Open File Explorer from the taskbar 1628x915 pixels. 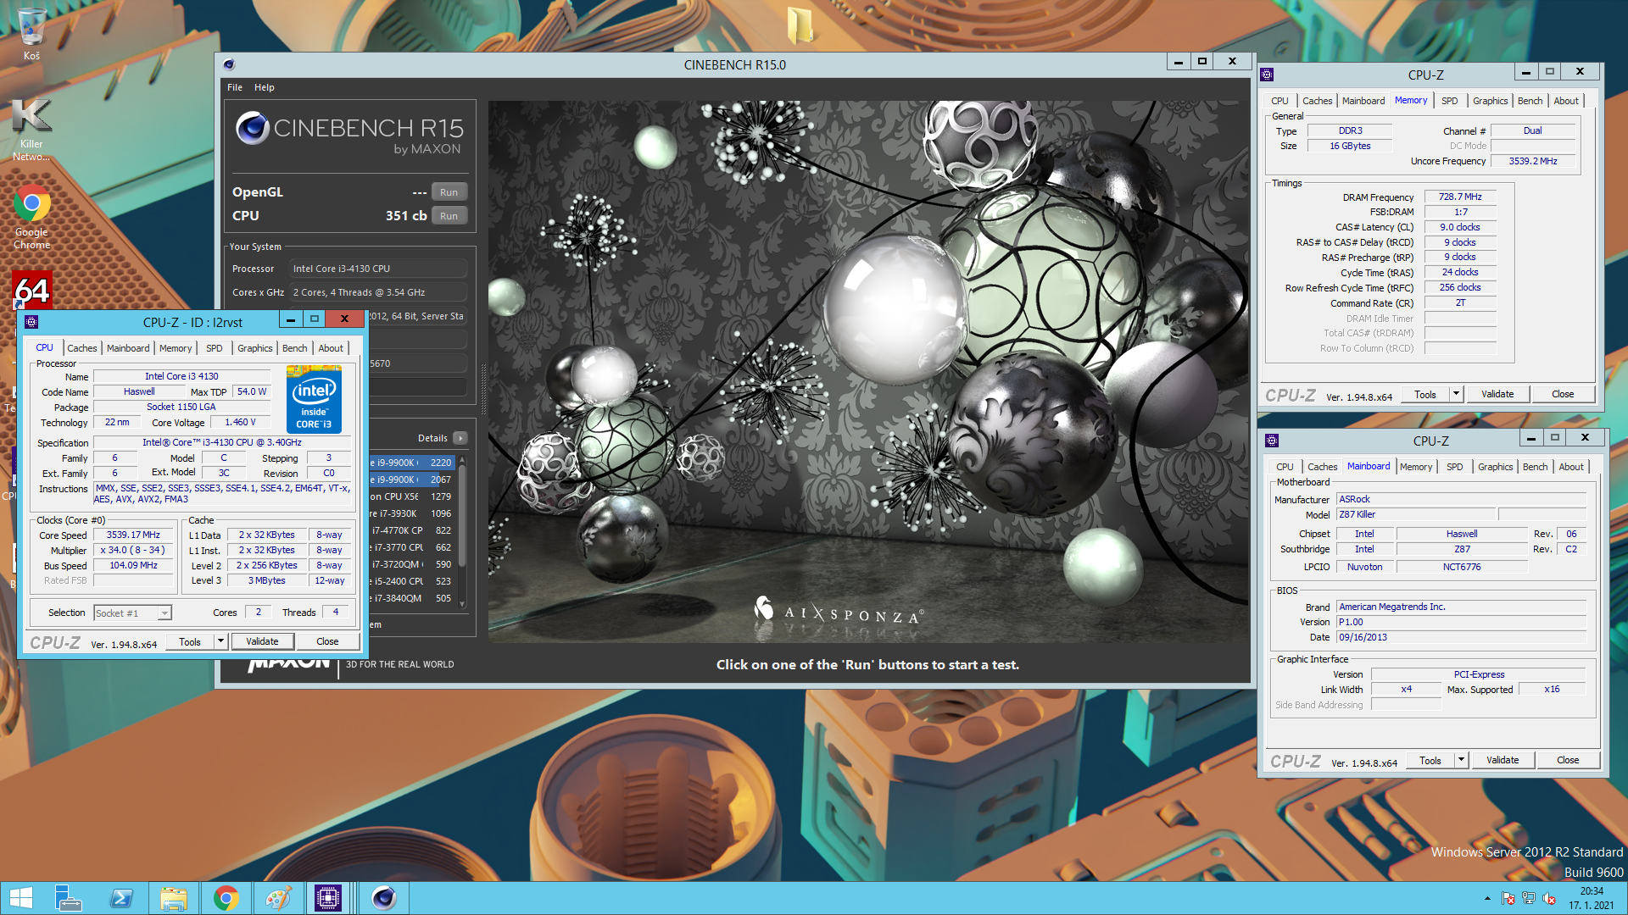click(x=174, y=898)
